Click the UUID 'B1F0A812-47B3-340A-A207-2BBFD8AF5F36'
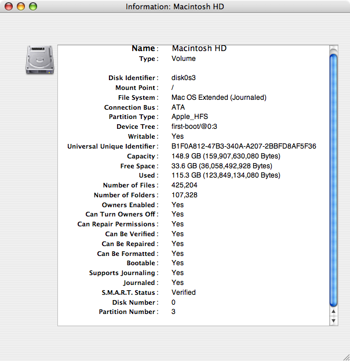 click(244, 146)
